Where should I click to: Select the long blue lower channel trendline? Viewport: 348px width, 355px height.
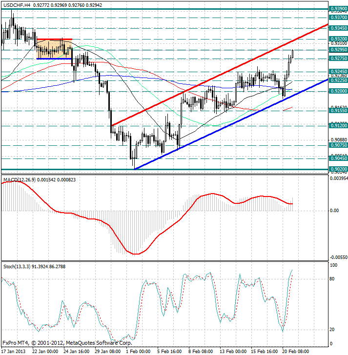click(x=231, y=124)
